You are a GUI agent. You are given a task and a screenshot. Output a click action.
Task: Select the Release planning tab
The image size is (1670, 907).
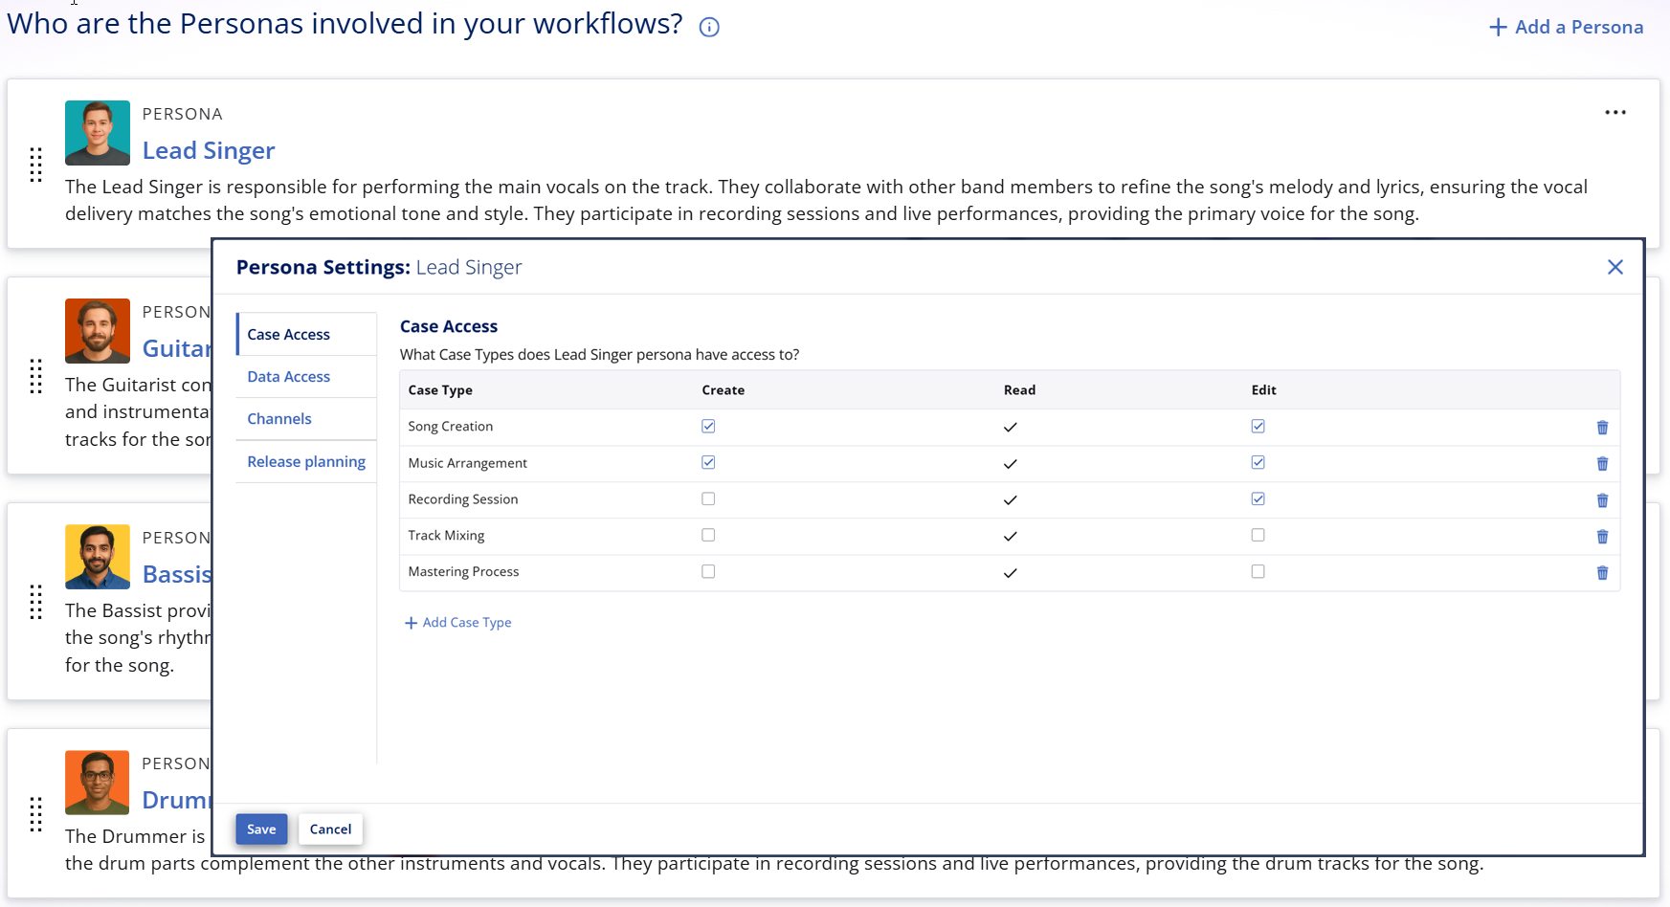tap(306, 462)
